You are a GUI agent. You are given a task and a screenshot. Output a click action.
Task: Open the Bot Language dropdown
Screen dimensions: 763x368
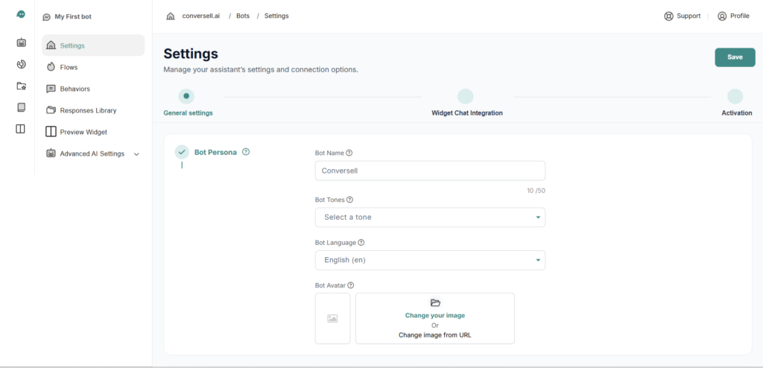[x=430, y=260]
